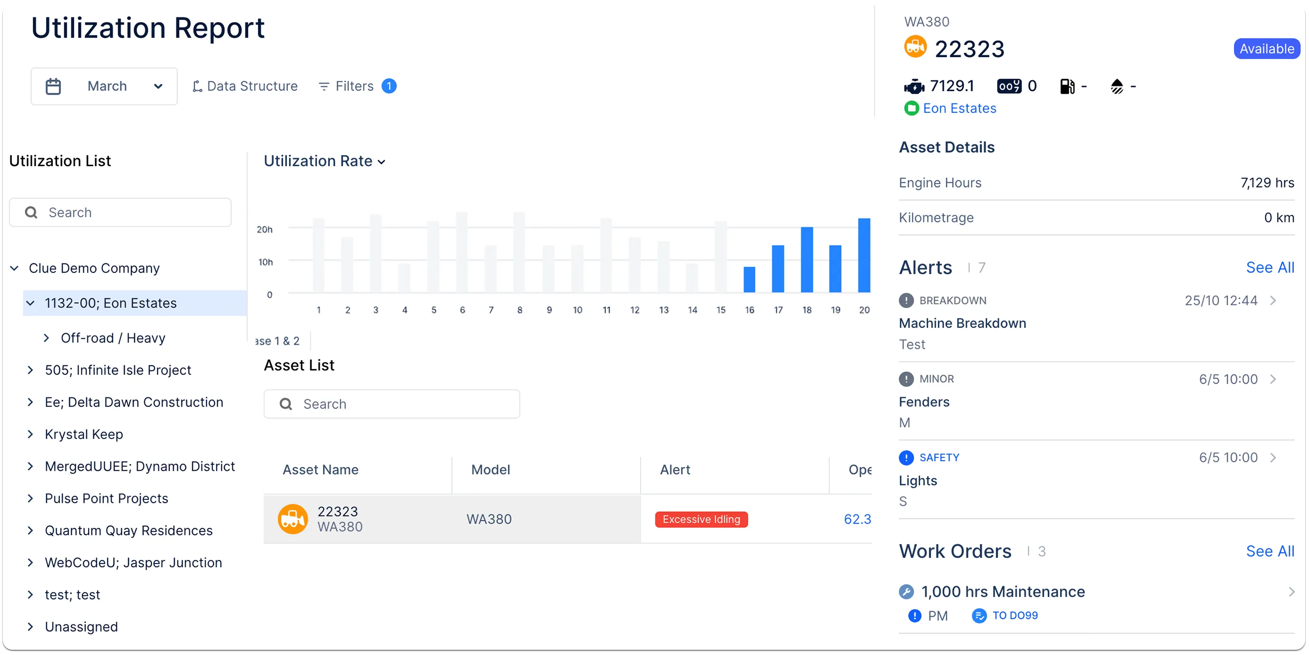
Task: Click the wrench icon for 1,000 hrs Maintenance
Action: [x=906, y=592]
